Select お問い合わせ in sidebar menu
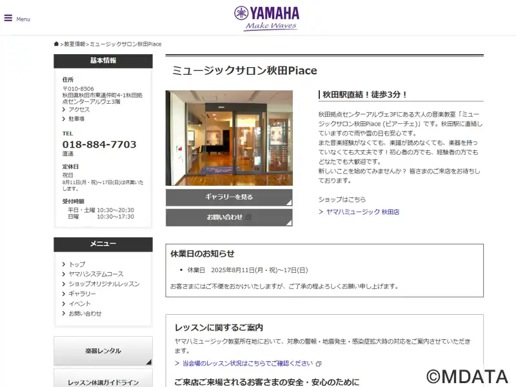This screenshot has width=516, height=387. click(85, 313)
